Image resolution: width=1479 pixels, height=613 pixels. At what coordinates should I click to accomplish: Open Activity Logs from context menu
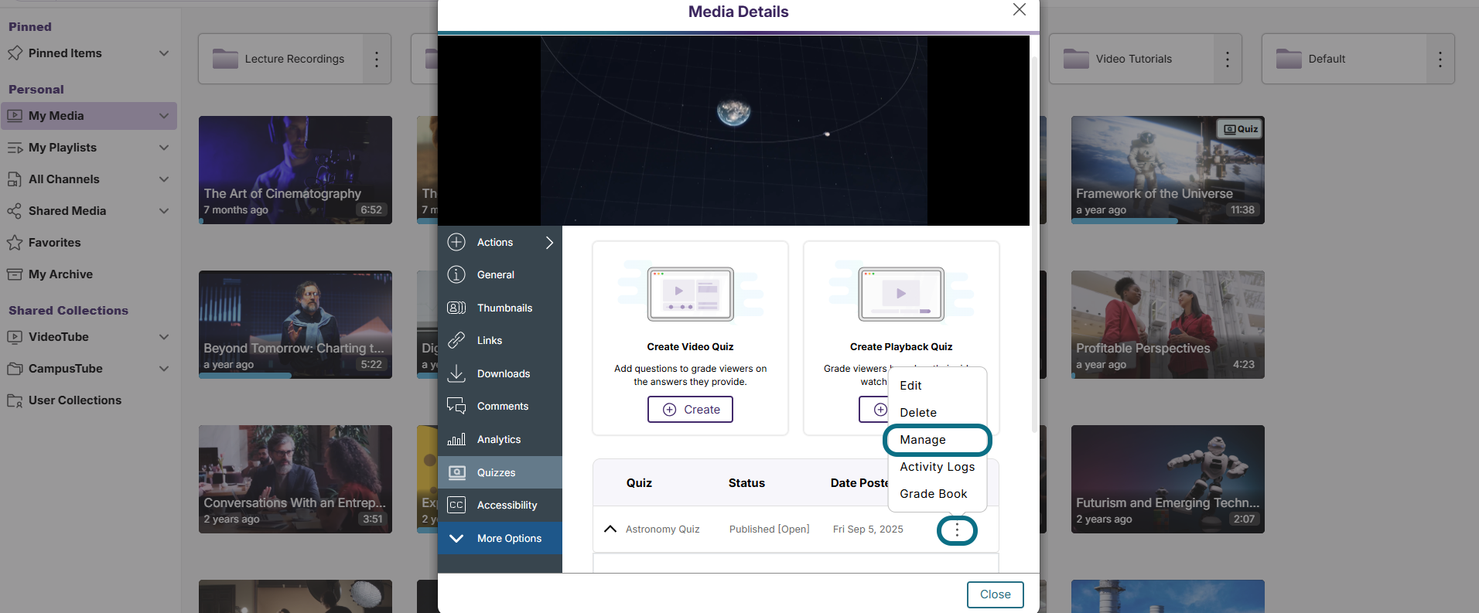[937, 467]
